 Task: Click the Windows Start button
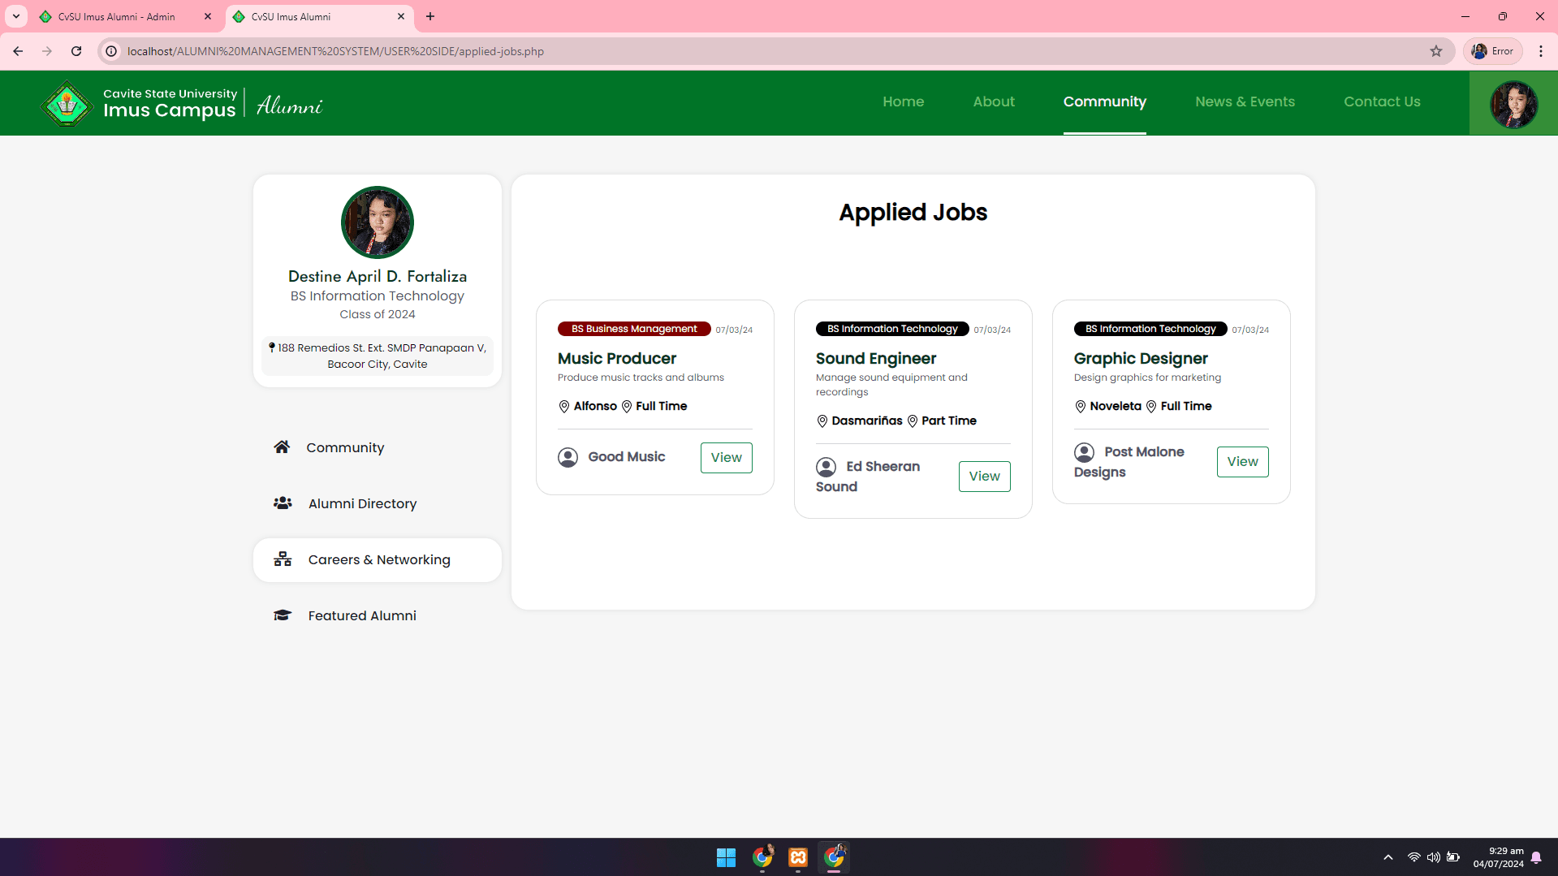pos(726,857)
